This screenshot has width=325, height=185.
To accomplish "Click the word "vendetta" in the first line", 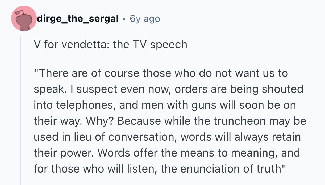I will click(86, 44).
